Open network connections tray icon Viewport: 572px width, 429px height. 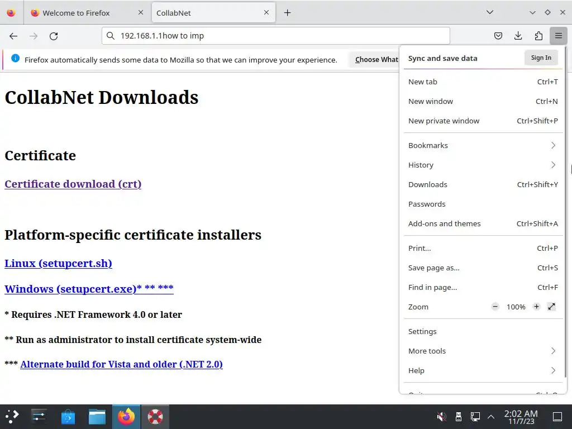point(475,416)
